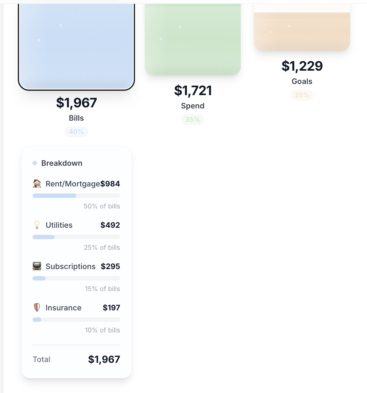Expand the Breakdown panel

coord(62,163)
